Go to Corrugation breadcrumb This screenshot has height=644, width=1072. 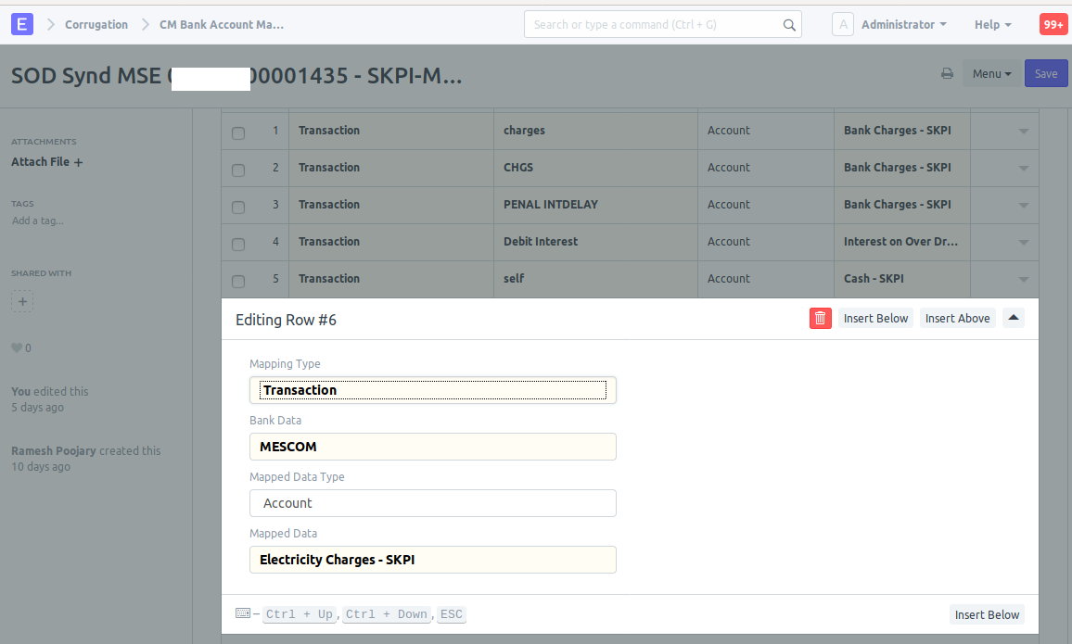click(96, 25)
